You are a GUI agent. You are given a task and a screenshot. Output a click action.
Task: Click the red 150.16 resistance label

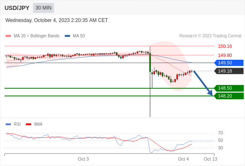click(x=225, y=46)
